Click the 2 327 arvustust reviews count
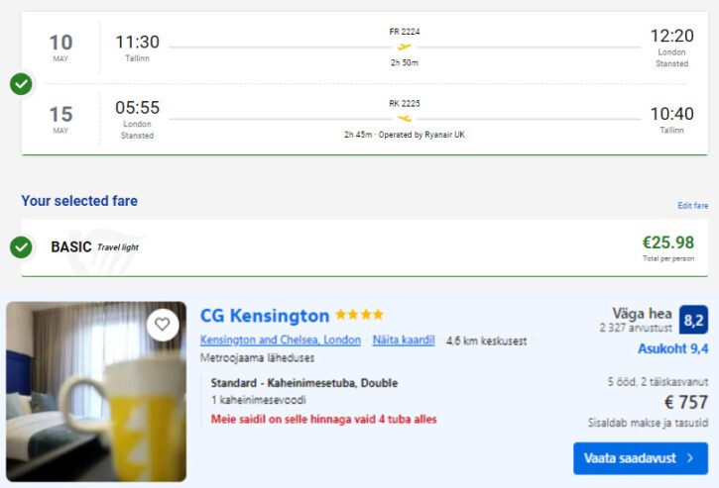This screenshot has width=719, height=488. (x=635, y=327)
